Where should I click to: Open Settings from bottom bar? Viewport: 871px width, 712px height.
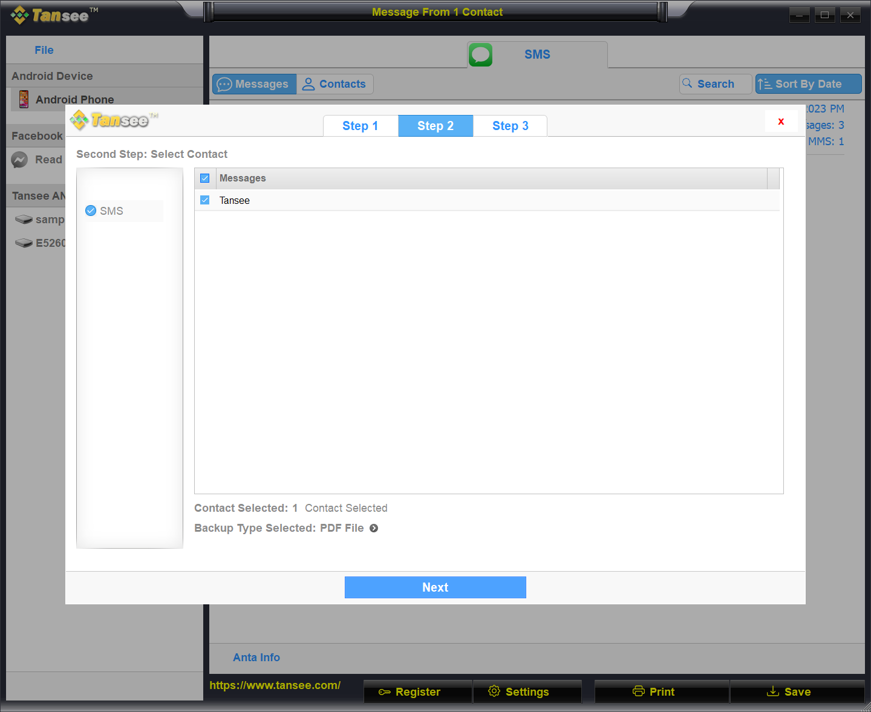[527, 692]
